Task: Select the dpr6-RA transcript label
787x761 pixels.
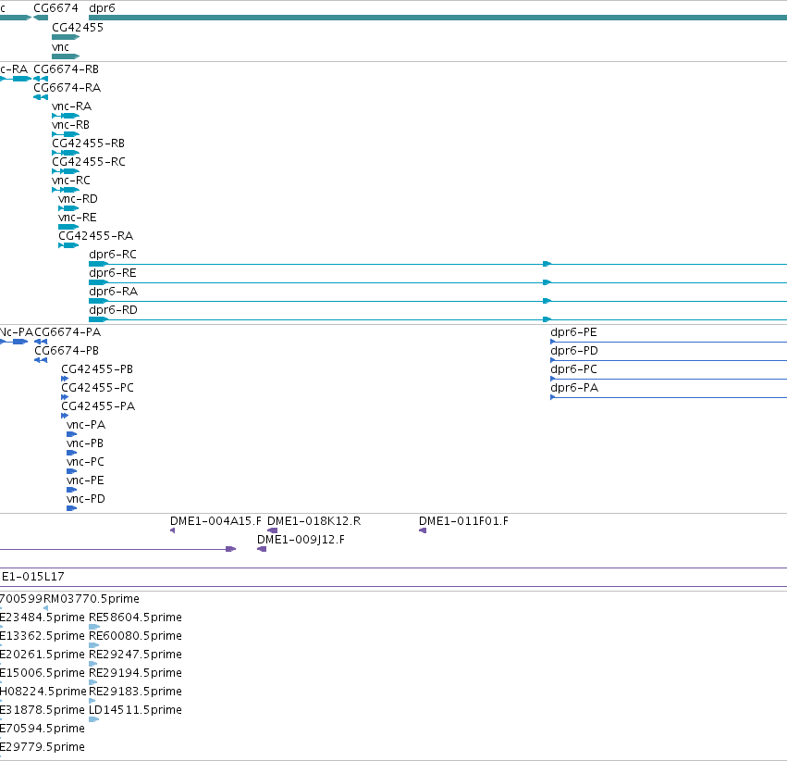Action: pyautogui.click(x=114, y=293)
